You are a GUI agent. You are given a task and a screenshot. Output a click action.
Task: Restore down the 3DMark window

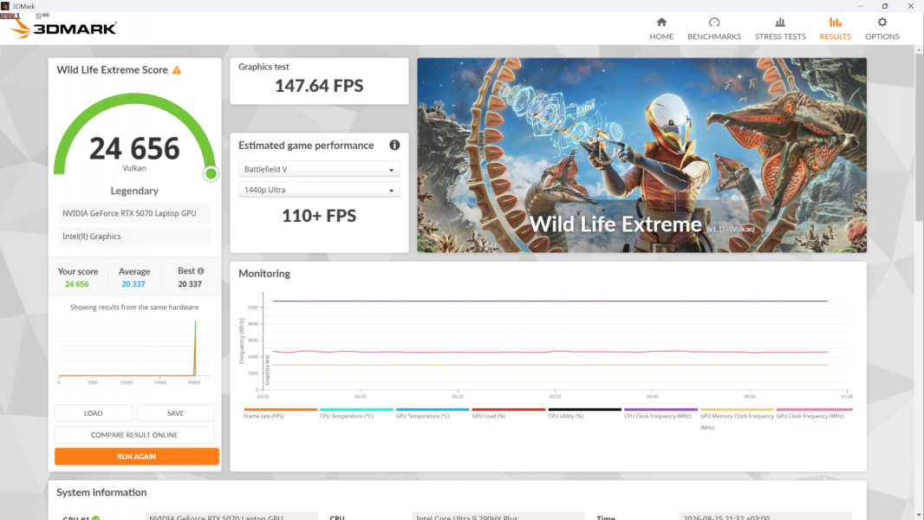(884, 6)
